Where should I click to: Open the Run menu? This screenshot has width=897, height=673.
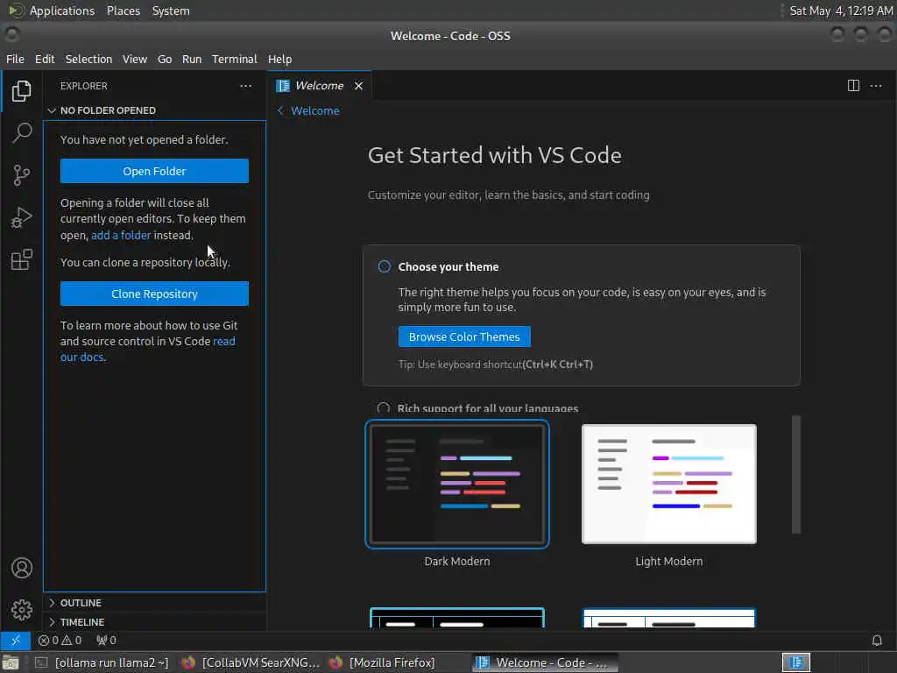[192, 59]
